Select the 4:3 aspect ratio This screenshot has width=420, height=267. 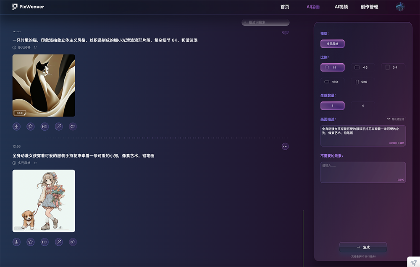tap(361, 67)
